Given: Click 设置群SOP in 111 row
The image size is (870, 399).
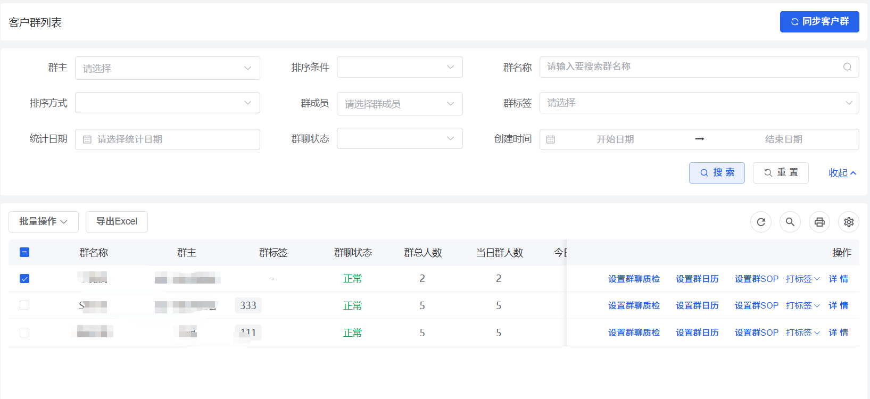Looking at the screenshot, I should pyautogui.click(x=756, y=332).
